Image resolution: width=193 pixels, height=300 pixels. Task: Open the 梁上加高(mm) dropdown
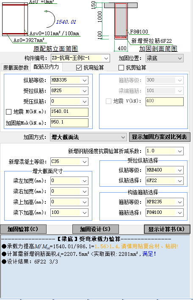69,202
